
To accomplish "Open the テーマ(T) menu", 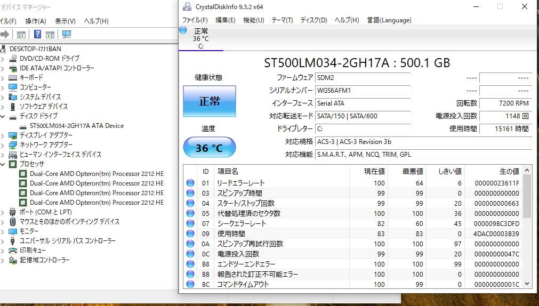I will pos(282,20).
